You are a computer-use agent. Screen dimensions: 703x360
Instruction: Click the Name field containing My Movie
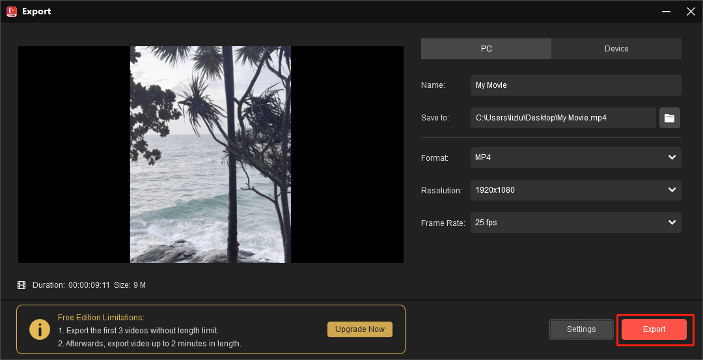[x=575, y=85]
